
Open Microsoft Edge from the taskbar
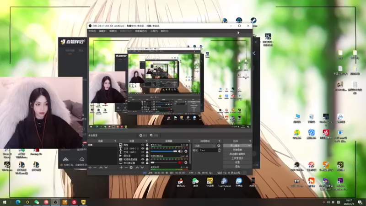(x=18, y=202)
